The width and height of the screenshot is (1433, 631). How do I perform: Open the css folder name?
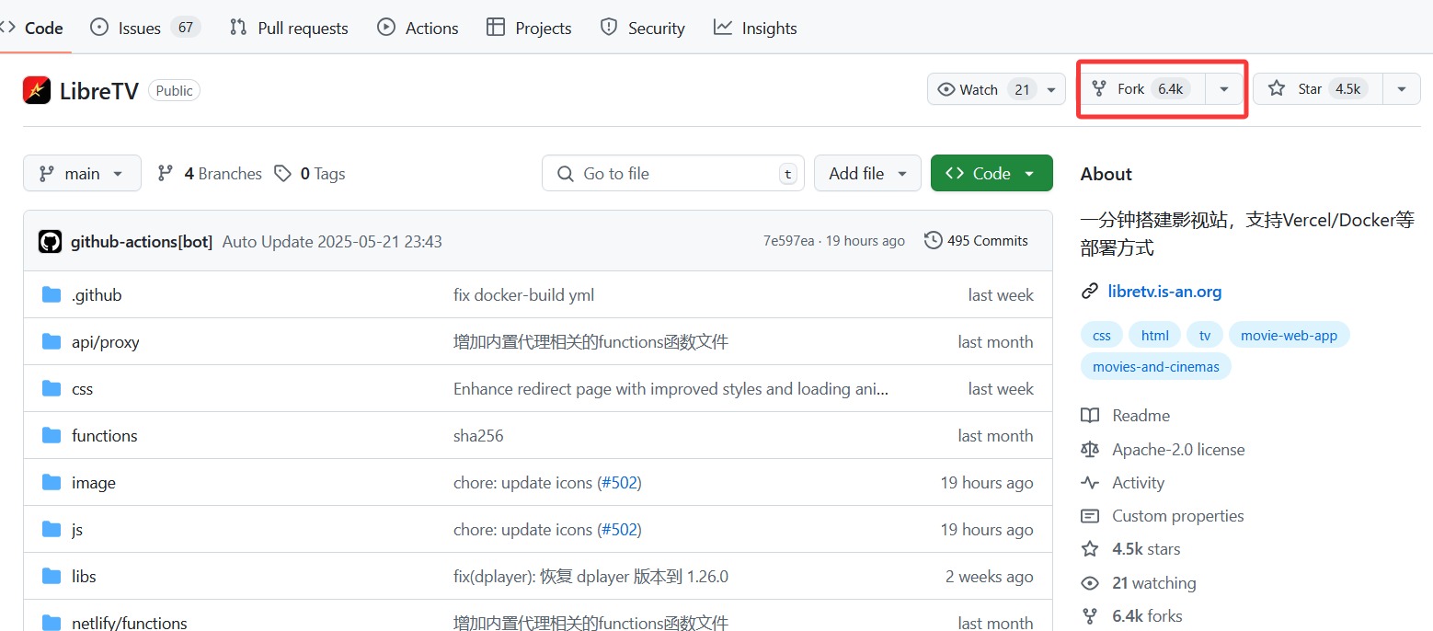(83, 389)
